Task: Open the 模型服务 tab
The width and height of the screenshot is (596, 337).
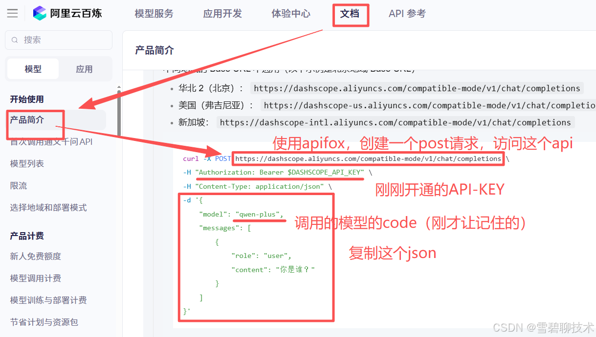Action: [x=154, y=14]
